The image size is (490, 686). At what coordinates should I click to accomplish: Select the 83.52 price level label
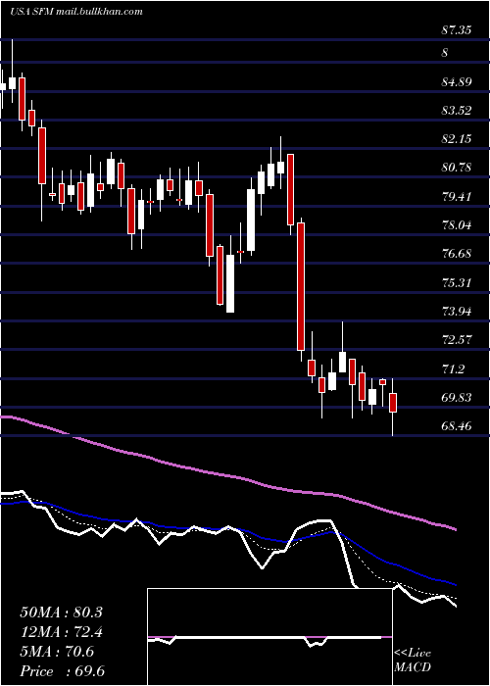457,110
